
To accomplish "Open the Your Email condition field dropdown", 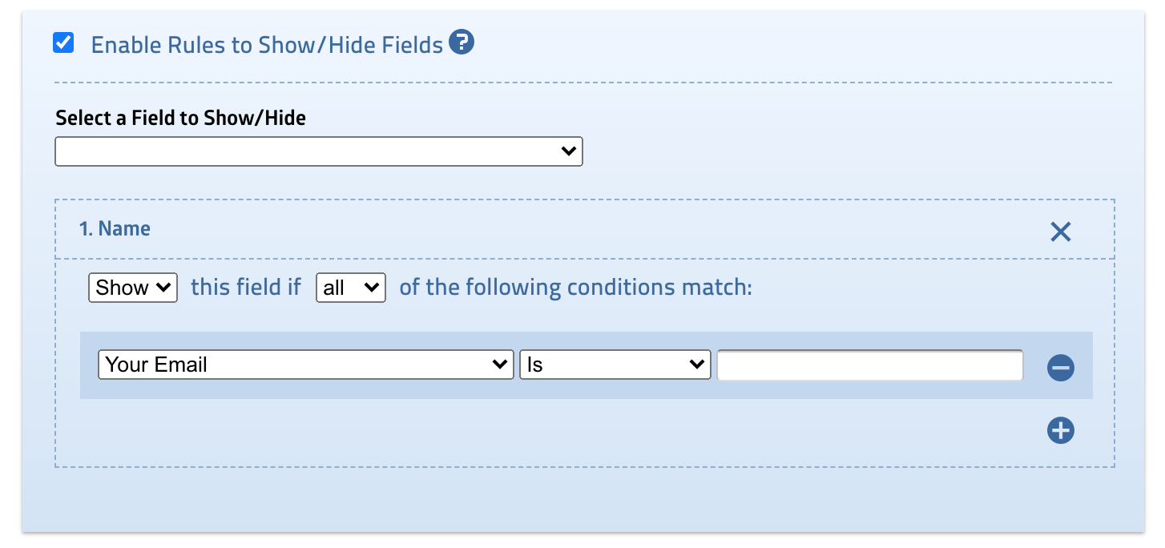I will tap(305, 365).
